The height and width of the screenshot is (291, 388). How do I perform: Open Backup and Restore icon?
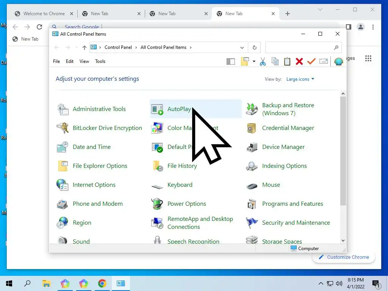[x=252, y=109]
